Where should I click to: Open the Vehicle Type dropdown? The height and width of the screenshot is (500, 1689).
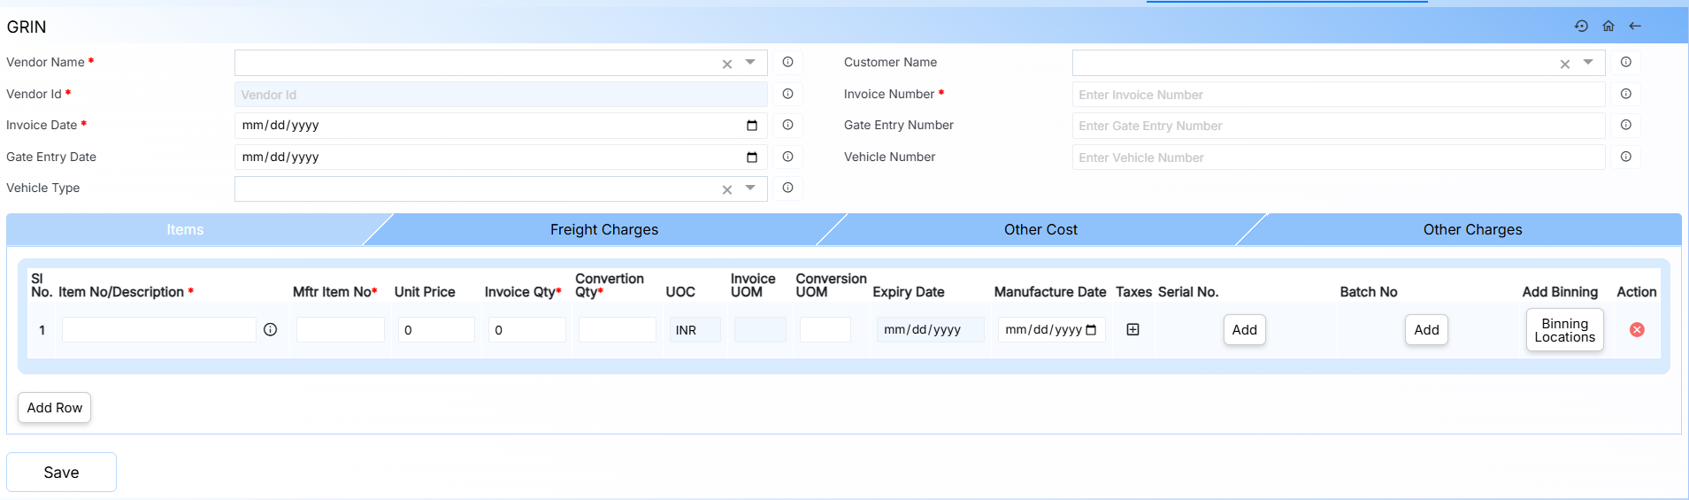(750, 188)
